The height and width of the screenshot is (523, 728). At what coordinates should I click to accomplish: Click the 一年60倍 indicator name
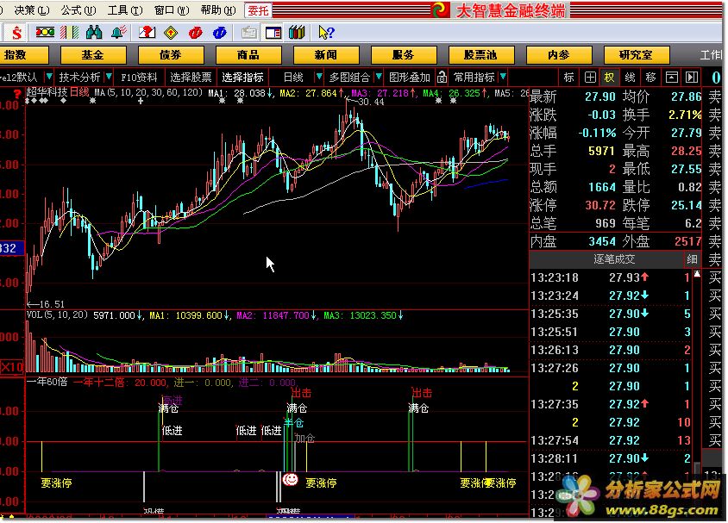(47, 383)
